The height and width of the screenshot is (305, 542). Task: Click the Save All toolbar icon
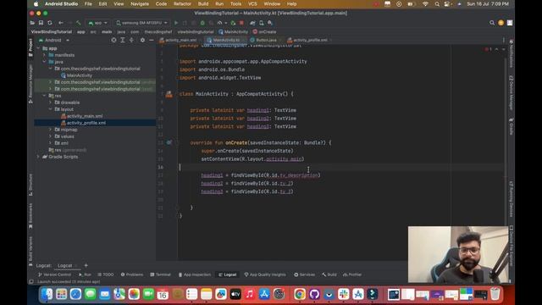click(x=41, y=23)
